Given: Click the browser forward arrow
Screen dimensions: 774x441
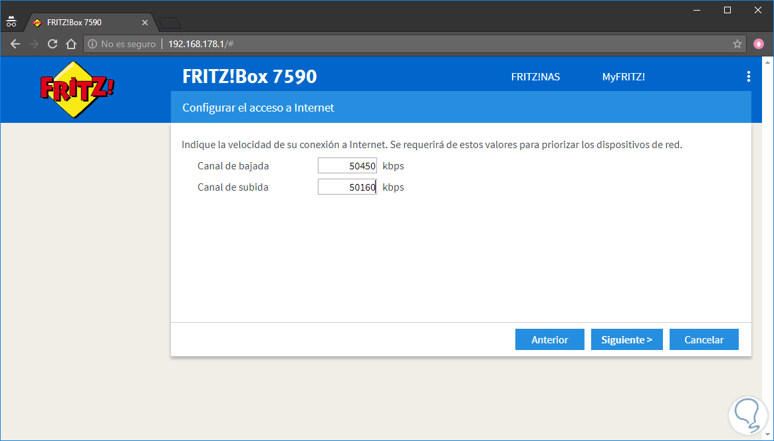Looking at the screenshot, I should click(x=34, y=44).
